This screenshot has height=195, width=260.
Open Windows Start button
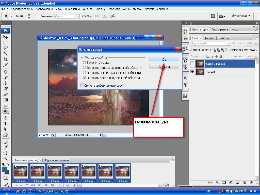[7, 191]
